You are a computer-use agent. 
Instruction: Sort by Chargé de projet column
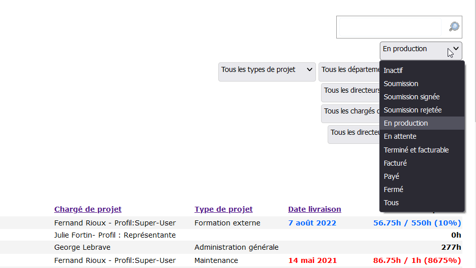(x=88, y=209)
